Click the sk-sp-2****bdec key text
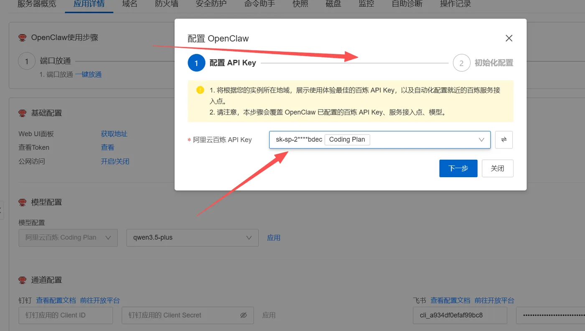 click(299, 140)
